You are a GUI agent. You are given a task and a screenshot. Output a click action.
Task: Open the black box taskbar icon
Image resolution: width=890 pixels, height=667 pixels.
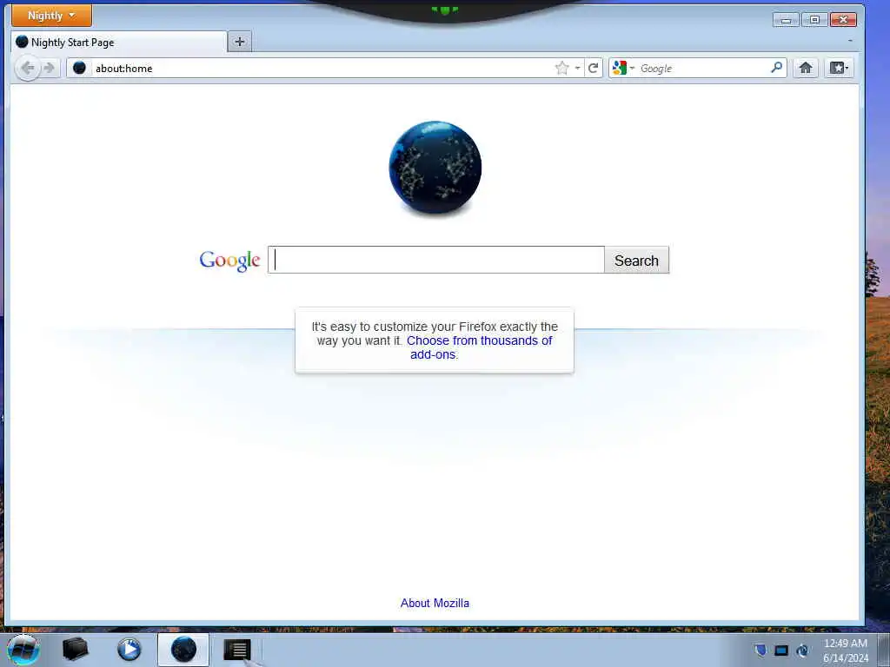75,650
